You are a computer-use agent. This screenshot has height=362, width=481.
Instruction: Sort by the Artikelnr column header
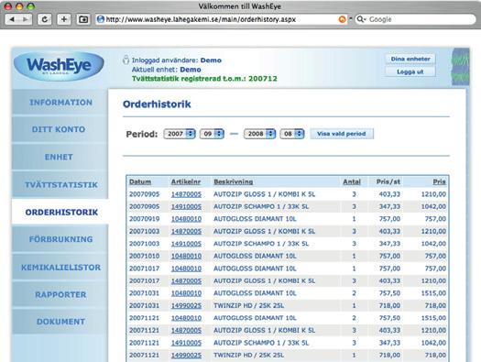(186, 181)
